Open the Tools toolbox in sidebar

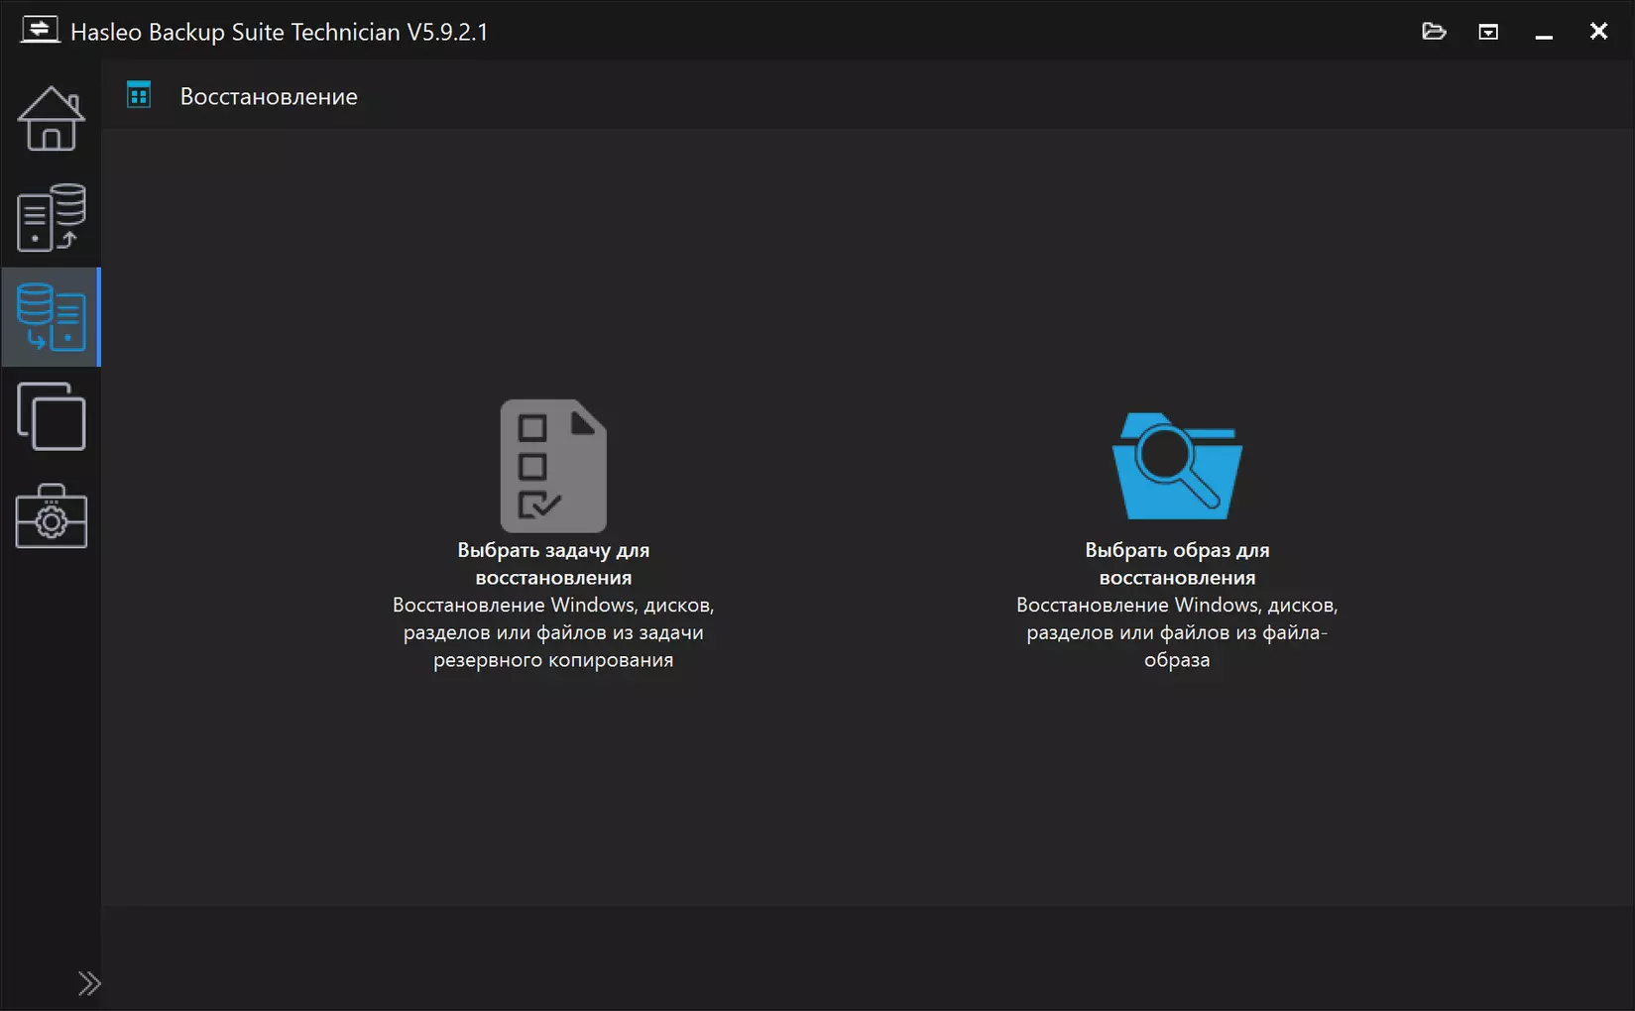(51, 516)
